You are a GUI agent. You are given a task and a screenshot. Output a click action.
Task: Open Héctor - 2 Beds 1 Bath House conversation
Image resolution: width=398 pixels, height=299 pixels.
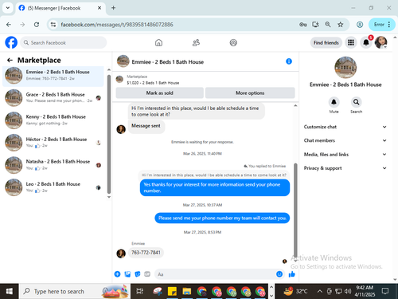coord(53,143)
